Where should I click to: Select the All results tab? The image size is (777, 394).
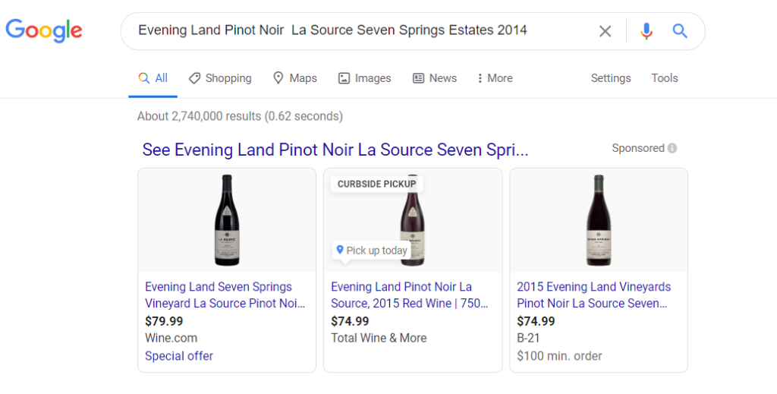[153, 78]
